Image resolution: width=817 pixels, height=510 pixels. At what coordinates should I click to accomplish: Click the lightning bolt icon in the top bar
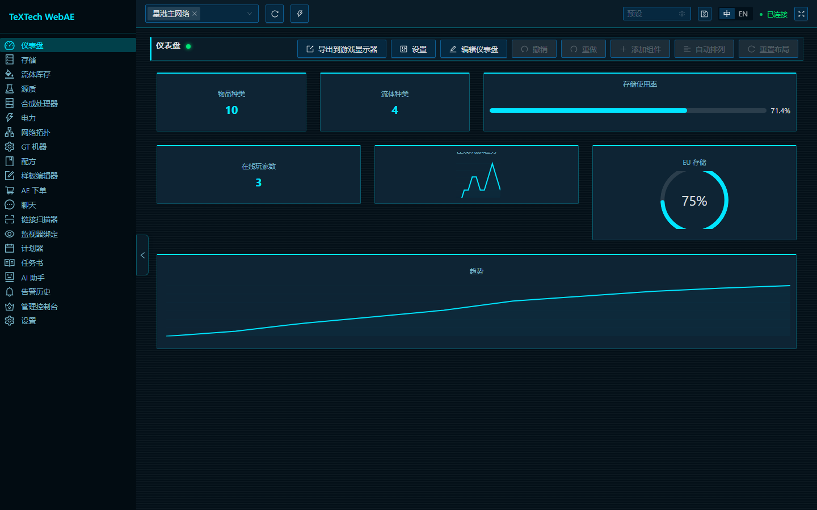coord(300,14)
